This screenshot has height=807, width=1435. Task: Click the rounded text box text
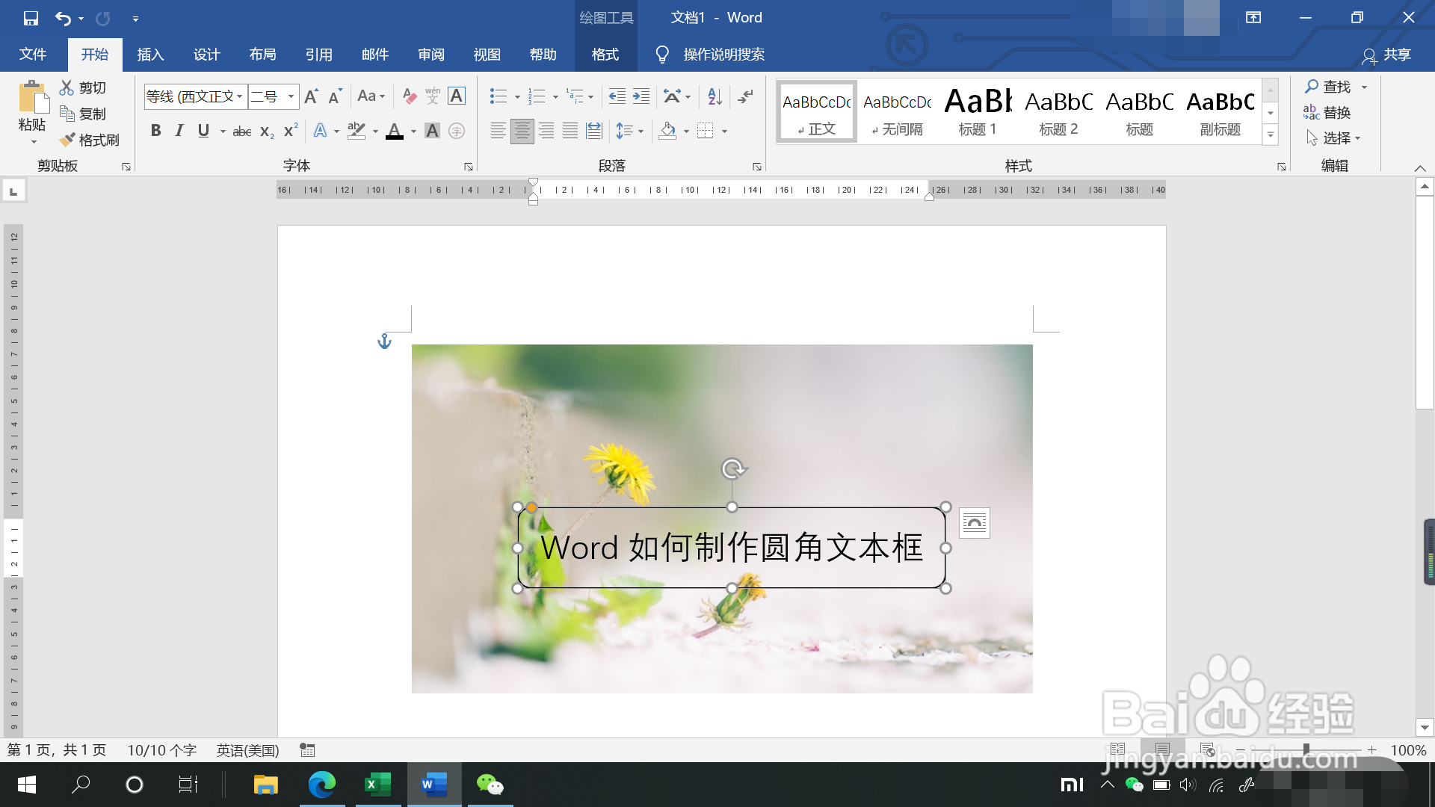[732, 548]
